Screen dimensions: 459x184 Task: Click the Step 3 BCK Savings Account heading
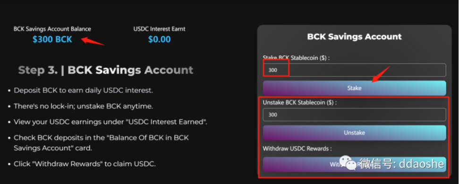pos(106,70)
